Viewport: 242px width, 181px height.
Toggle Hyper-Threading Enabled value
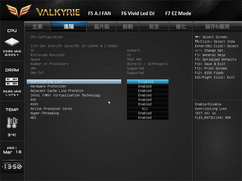[x=148, y=113]
